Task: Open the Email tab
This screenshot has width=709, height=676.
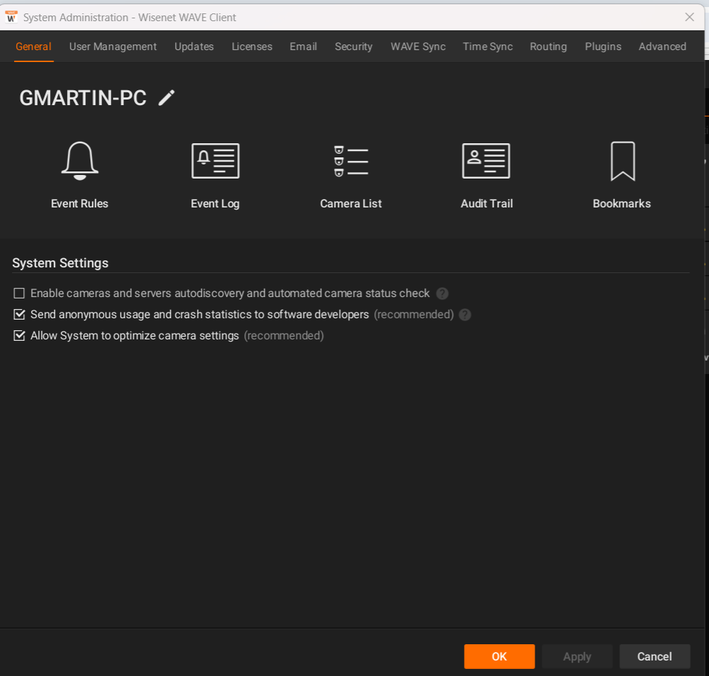Action: 303,47
